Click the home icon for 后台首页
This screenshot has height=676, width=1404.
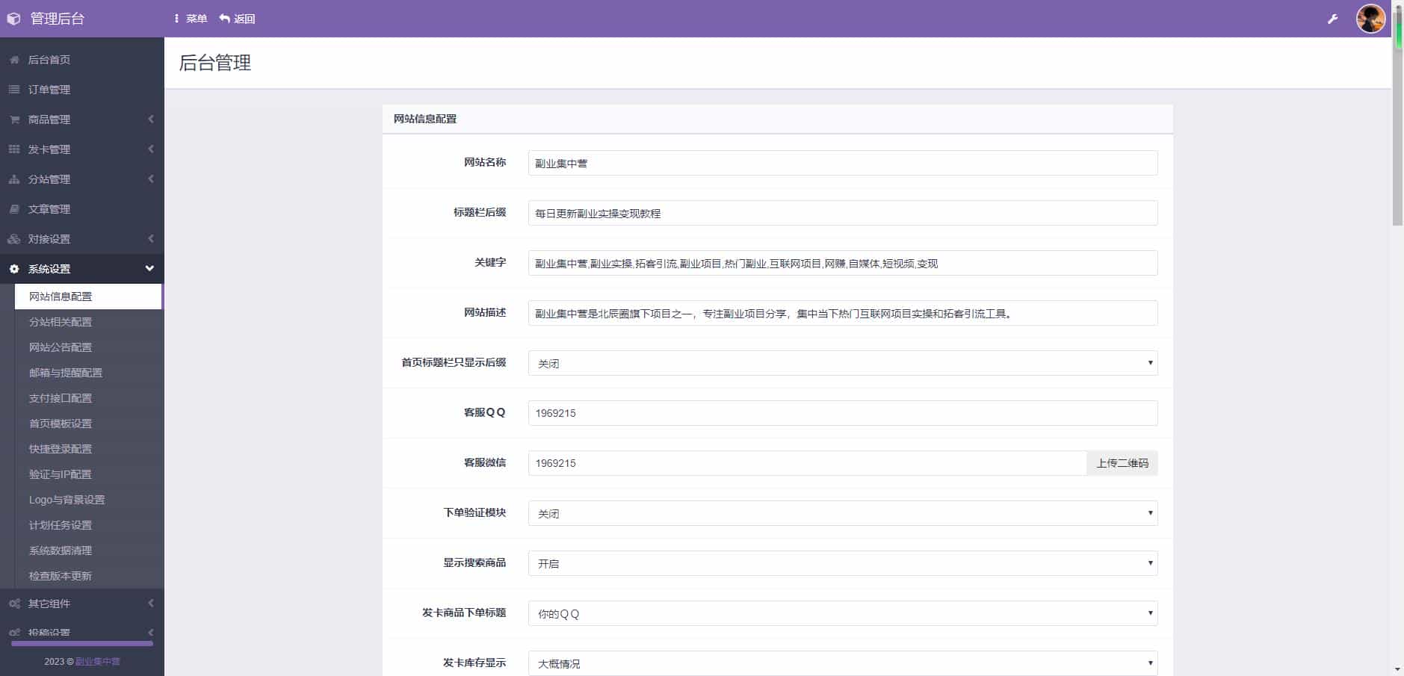click(x=14, y=60)
